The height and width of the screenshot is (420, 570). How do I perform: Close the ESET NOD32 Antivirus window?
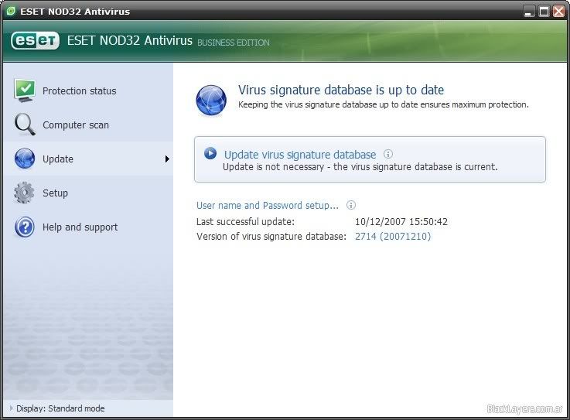tap(558, 12)
